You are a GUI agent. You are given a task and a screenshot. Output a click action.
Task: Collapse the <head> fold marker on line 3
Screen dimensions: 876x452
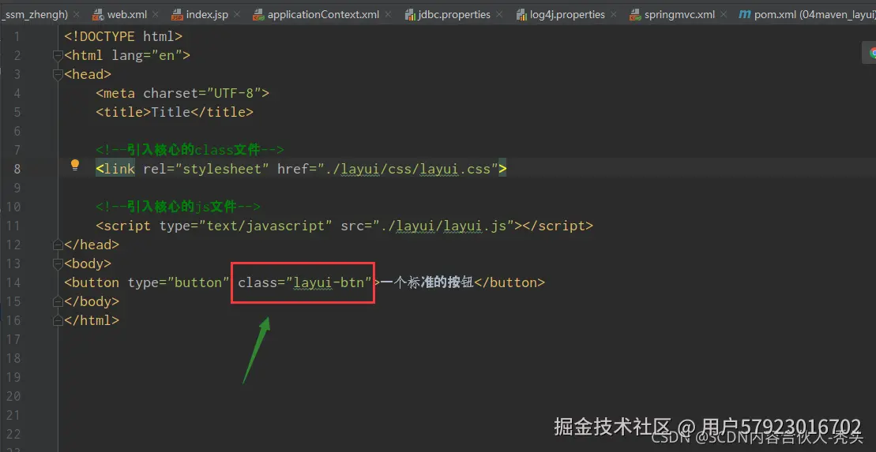tap(57, 74)
